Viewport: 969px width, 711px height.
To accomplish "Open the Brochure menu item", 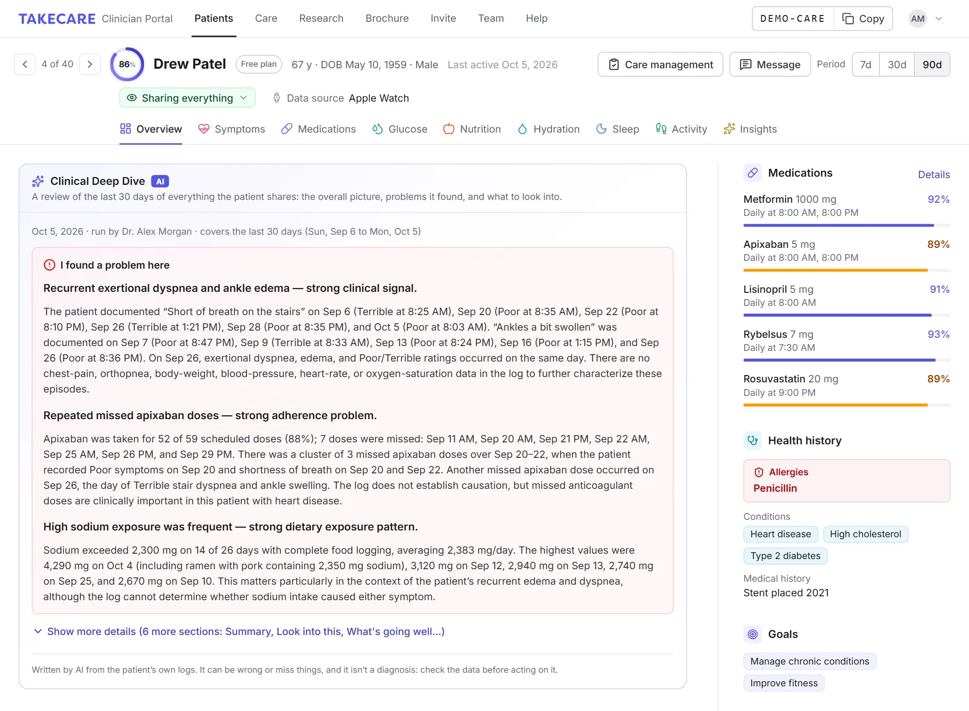I will pyautogui.click(x=387, y=18).
